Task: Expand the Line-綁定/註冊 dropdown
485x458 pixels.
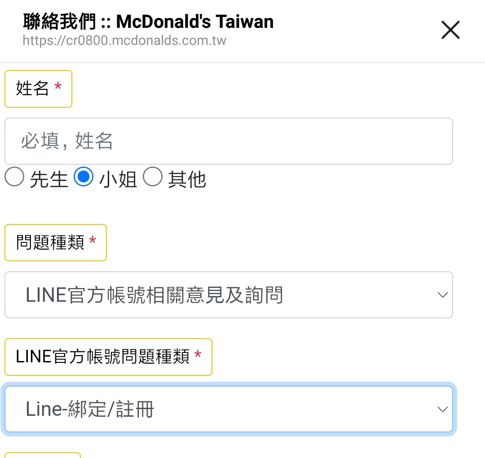Action: (x=228, y=409)
